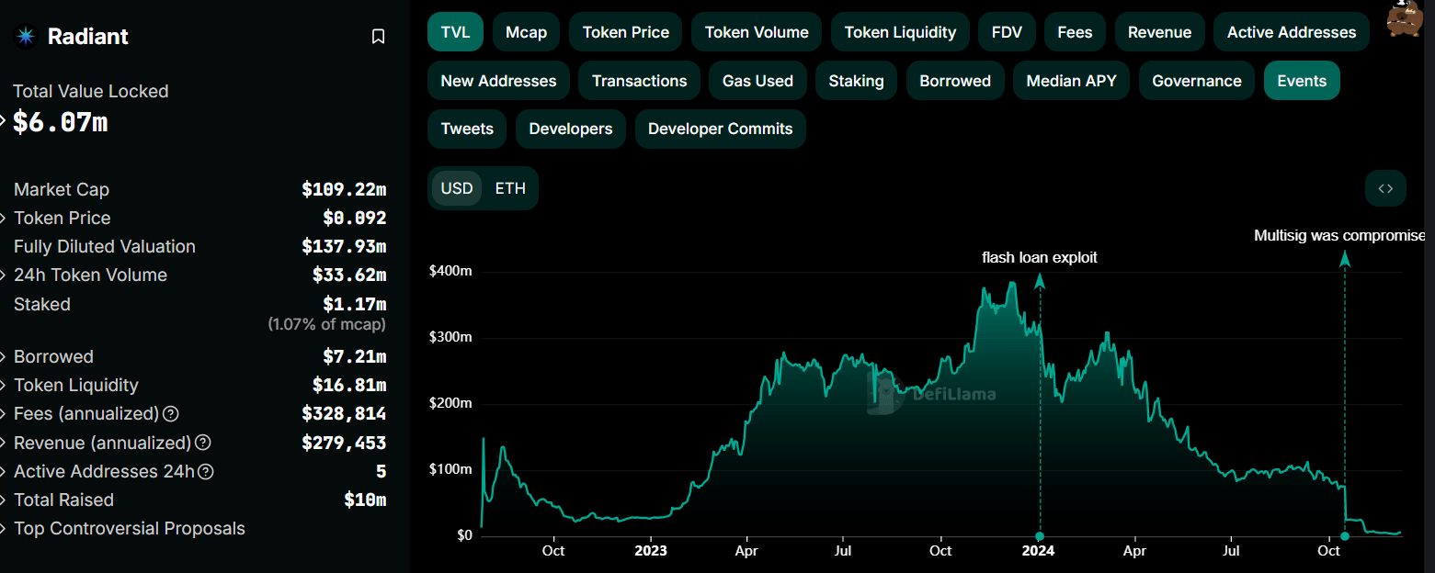Toggle the Borrowed chart metric button
Screen dimensions: 1435x573
[x=955, y=81]
